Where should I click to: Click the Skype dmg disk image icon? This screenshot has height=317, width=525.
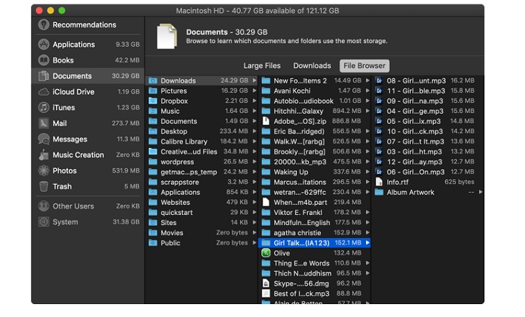coord(266,283)
